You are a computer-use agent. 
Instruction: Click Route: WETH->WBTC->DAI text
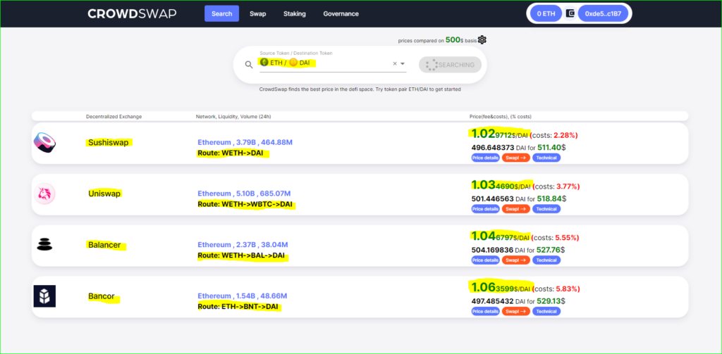(244, 204)
